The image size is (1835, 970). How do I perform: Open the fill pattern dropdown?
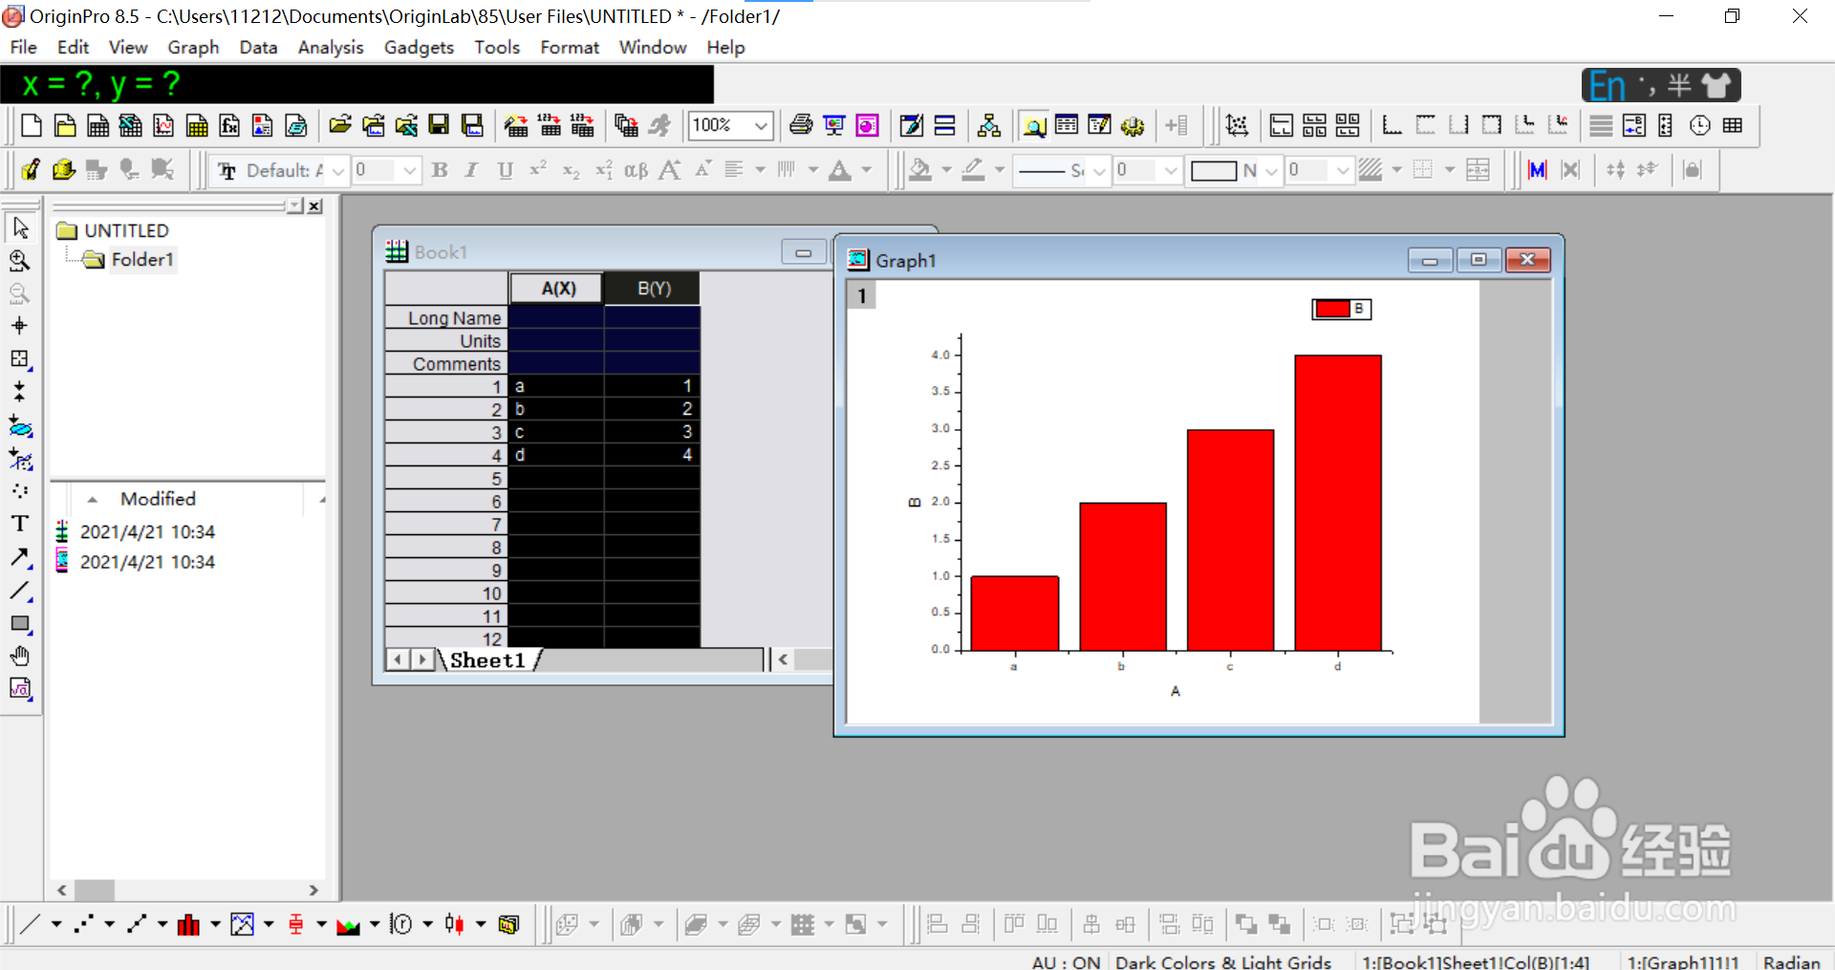click(1271, 170)
